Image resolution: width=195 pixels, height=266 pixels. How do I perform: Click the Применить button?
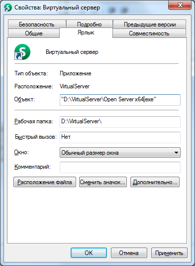169,253
